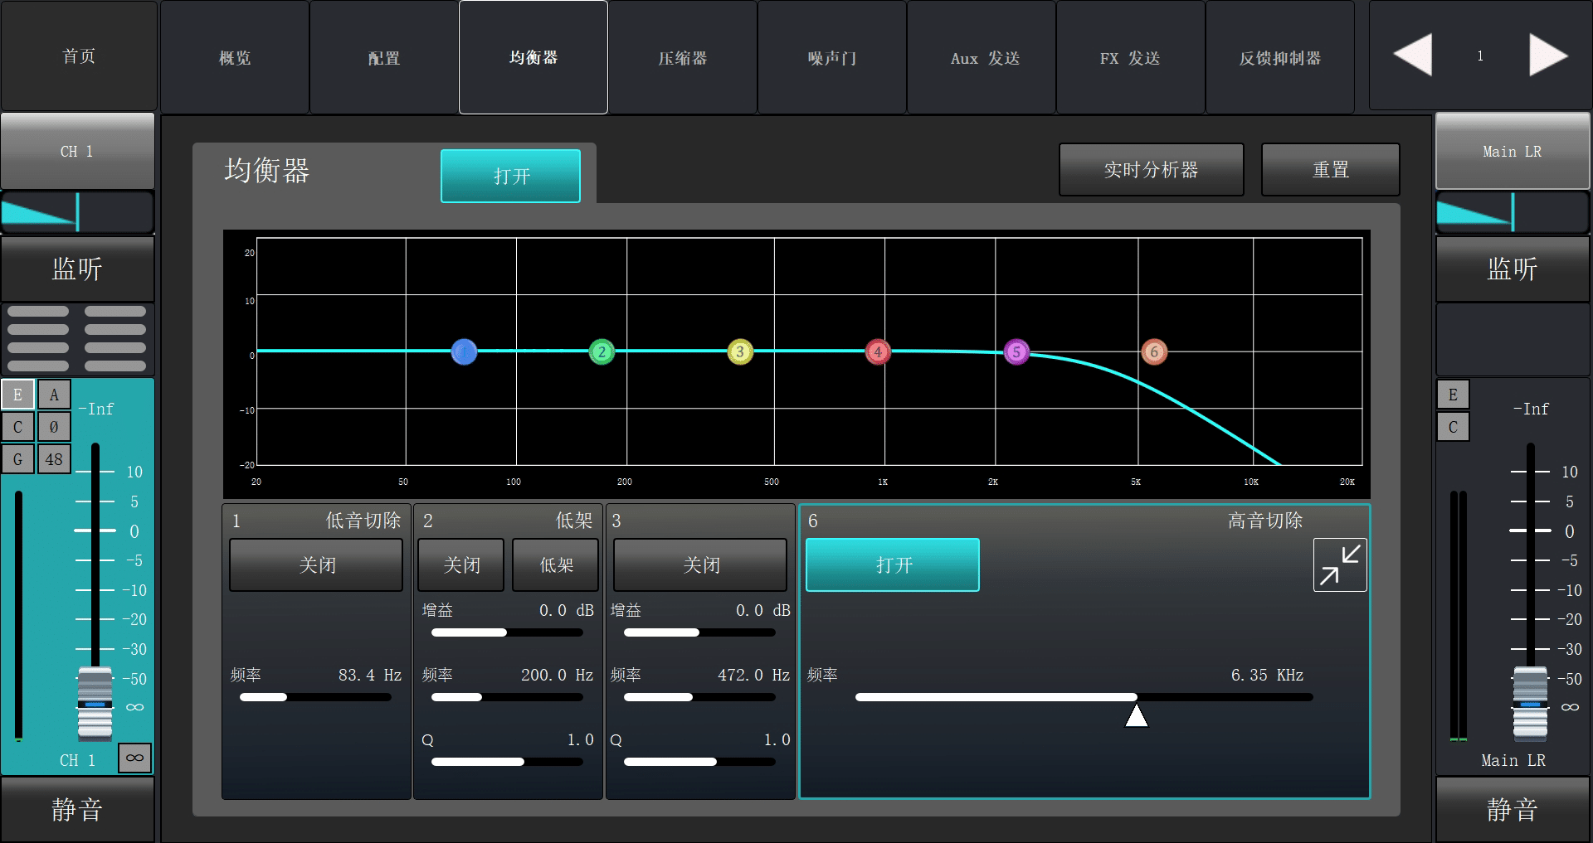Select purple EQ band 5 node

tap(1016, 351)
